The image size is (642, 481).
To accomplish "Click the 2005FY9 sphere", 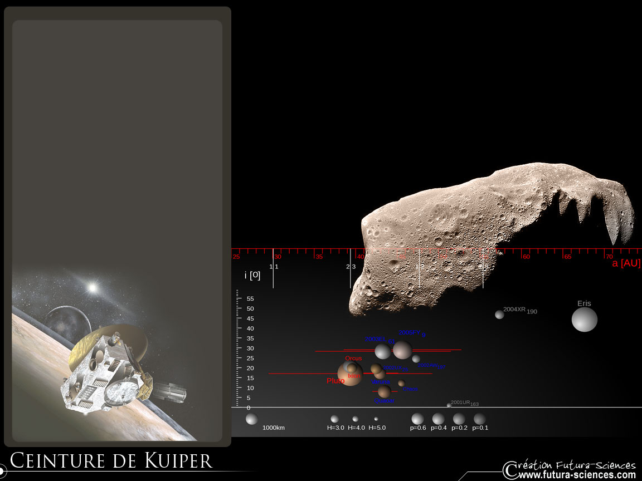I will (402, 350).
